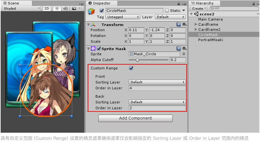Open Shaded draw mode dropdown

(22, 9)
